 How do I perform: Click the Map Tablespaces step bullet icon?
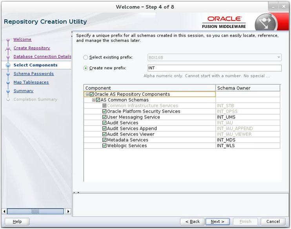pyautogui.click(x=8, y=83)
